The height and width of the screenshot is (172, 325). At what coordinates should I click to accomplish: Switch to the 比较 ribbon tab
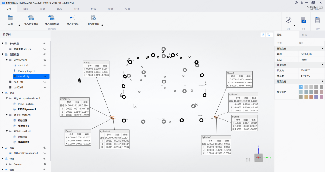pyautogui.click(x=60, y=9)
